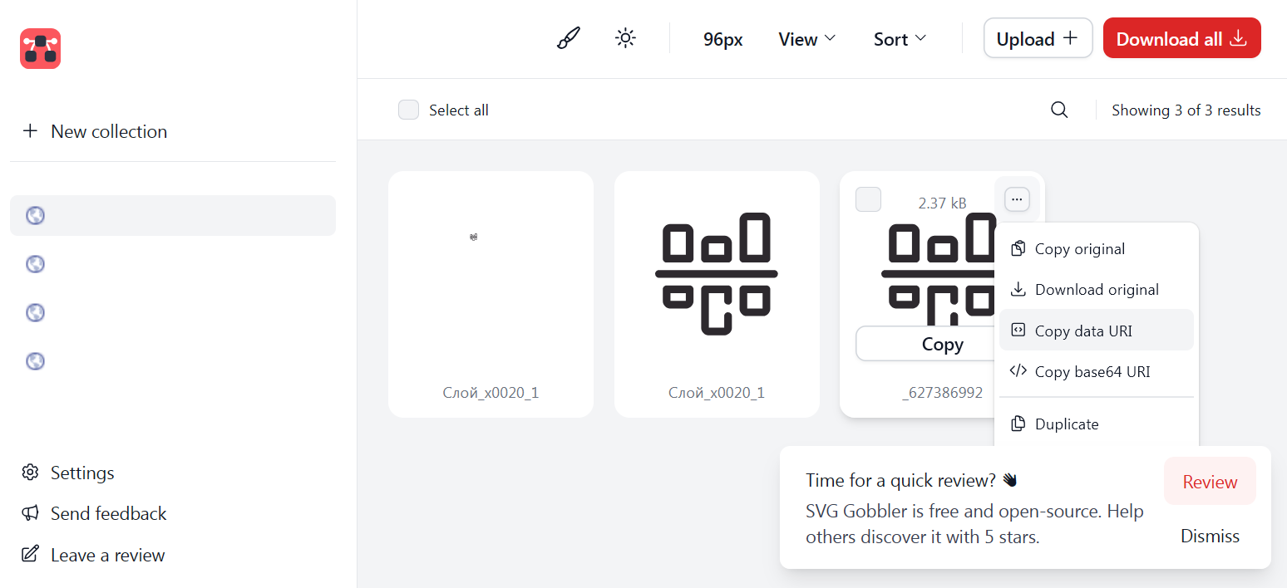Select Download original in context menu
Image resolution: width=1287 pixels, height=588 pixels.
1096,290
